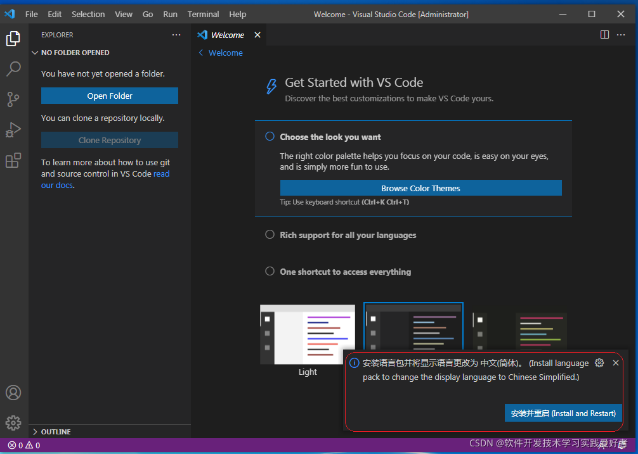The height and width of the screenshot is (454, 638).
Task: Click Install and Restart button
Action: coord(563,413)
